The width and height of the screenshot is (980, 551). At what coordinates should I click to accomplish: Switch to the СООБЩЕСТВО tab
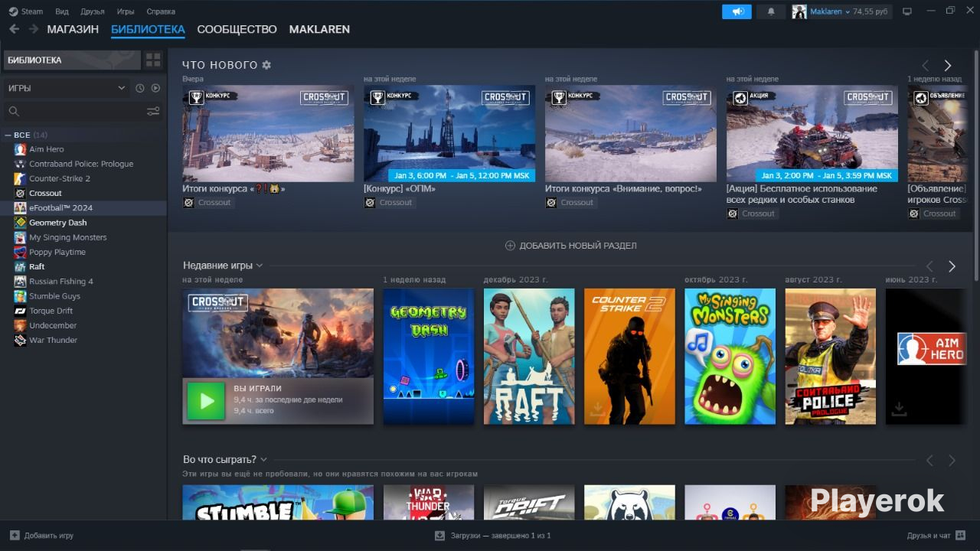pos(237,29)
